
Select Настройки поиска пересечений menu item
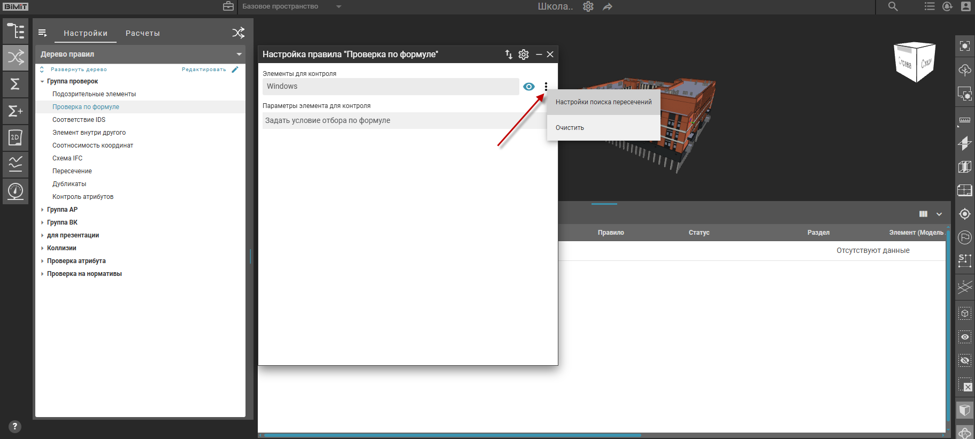tap(603, 102)
